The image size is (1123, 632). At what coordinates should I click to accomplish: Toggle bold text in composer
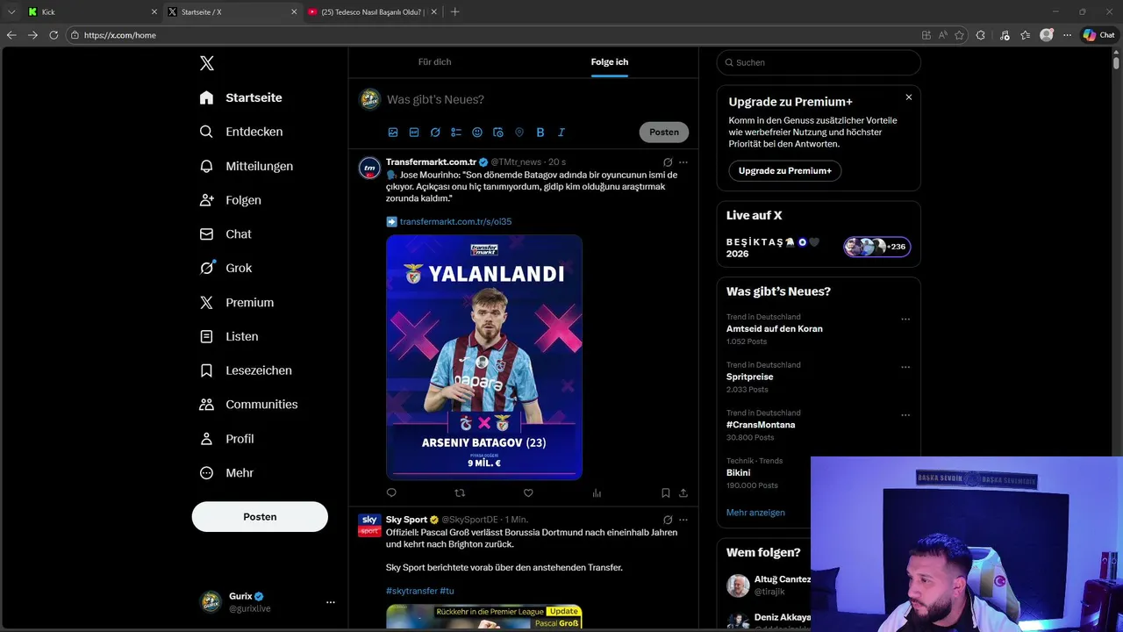coord(540,133)
